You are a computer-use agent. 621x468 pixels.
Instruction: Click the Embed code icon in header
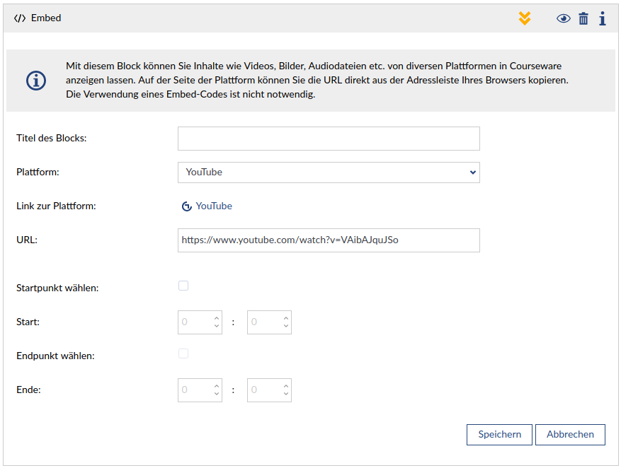point(20,18)
